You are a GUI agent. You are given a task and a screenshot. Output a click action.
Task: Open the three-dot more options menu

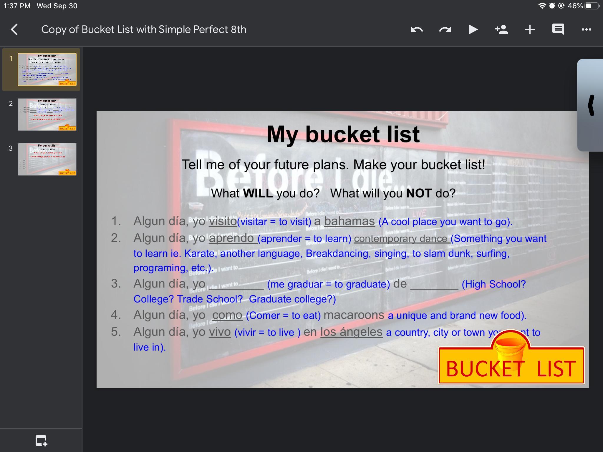coord(586,29)
